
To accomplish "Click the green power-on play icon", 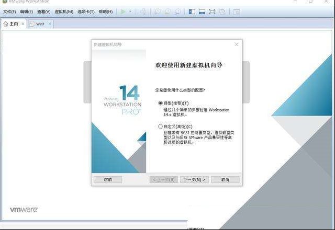I will 123,11.
